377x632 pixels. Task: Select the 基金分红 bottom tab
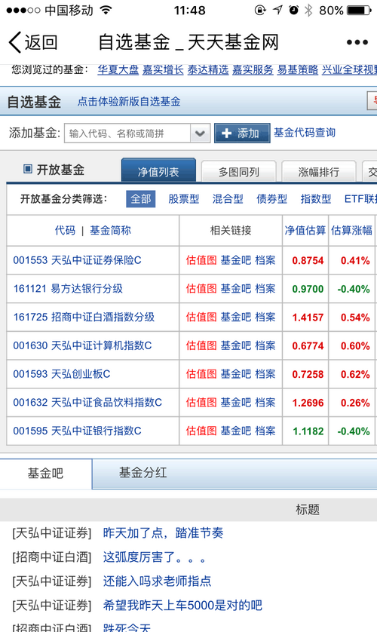point(143,472)
